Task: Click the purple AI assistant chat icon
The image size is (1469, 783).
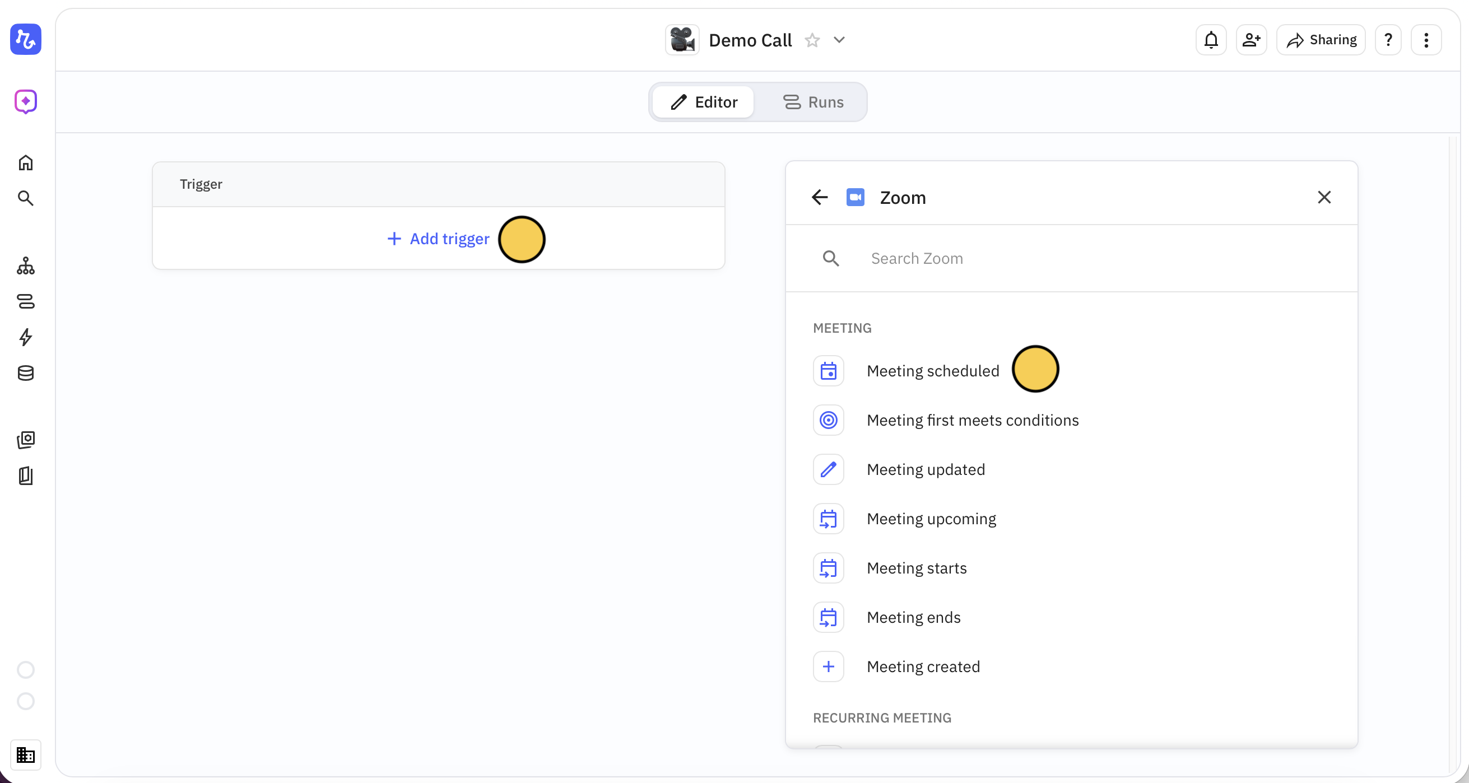Action: pyautogui.click(x=26, y=101)
